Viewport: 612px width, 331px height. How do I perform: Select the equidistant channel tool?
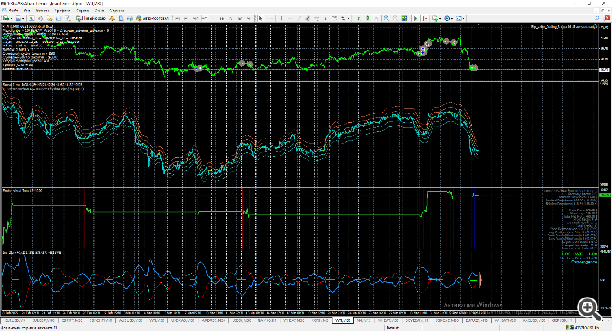[x=308, y=18]
